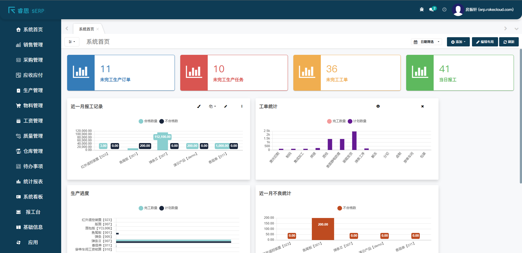The width and height of the screenshot is (522, 253).
Task: Open three-dot menu on 近一月报工记录 card
Action: click(242, 106)
